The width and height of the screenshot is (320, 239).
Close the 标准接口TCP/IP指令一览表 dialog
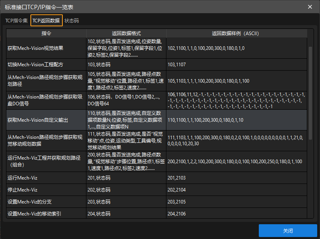pos(311,7)
